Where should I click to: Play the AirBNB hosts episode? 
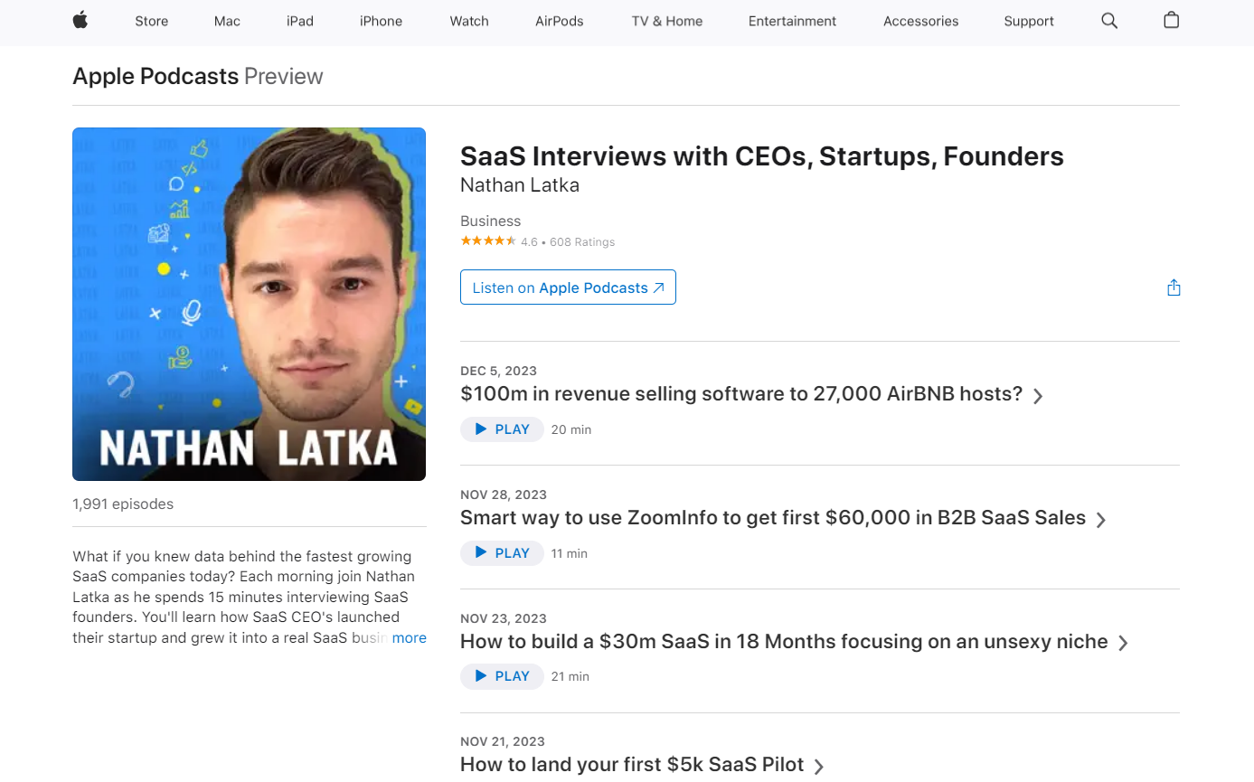point(502,429)
